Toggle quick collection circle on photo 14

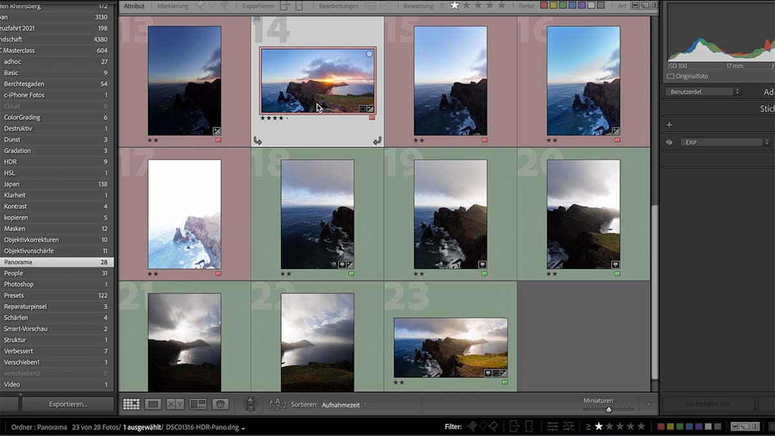tap(369, 54)
